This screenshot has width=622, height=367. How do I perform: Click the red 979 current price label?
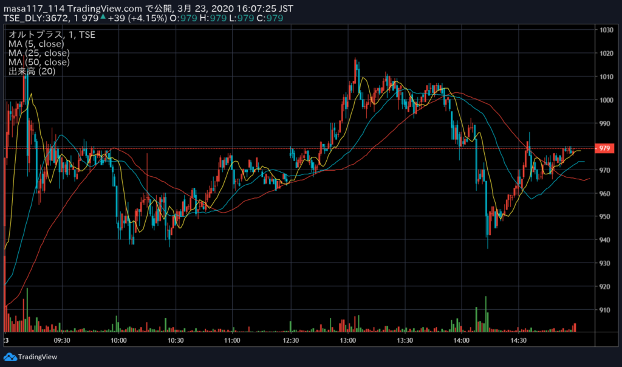pos(604,148)
